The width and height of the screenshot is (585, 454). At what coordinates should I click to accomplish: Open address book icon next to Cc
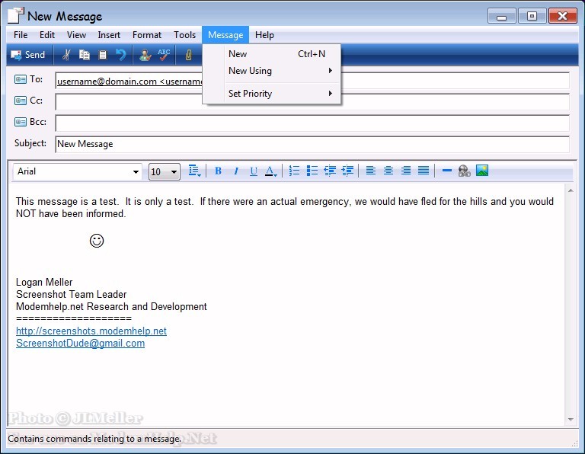click(20, 101)
